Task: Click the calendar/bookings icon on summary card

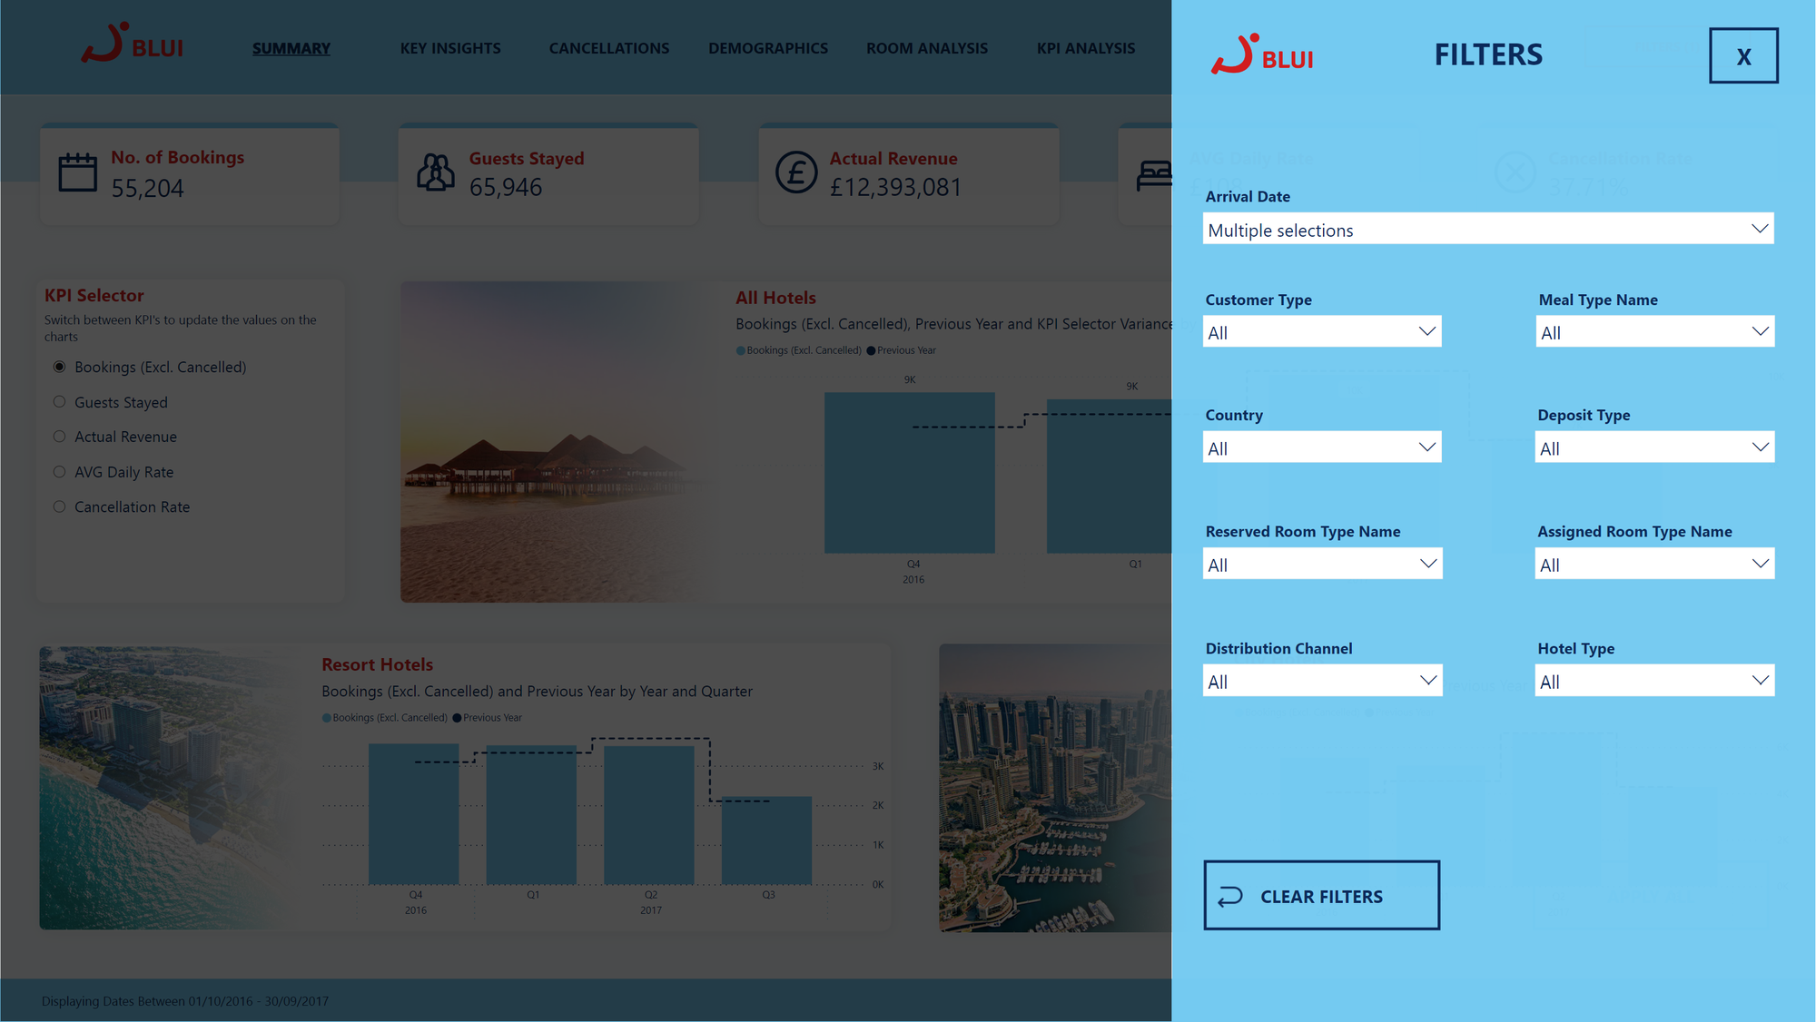Action: (x=79, y=174)
